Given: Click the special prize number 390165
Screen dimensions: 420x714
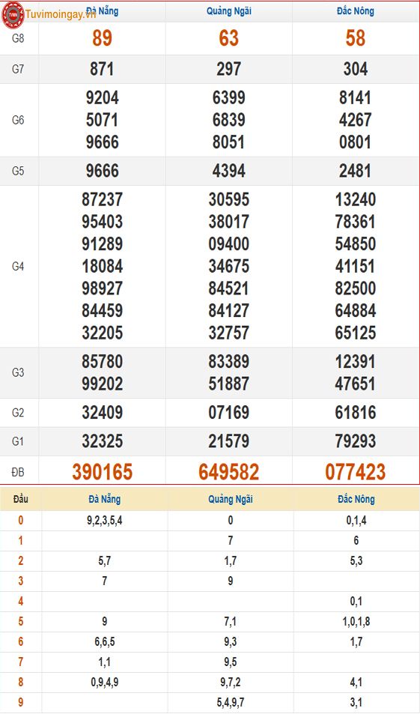Looking at the screenshot, I should tap(103, 472).
